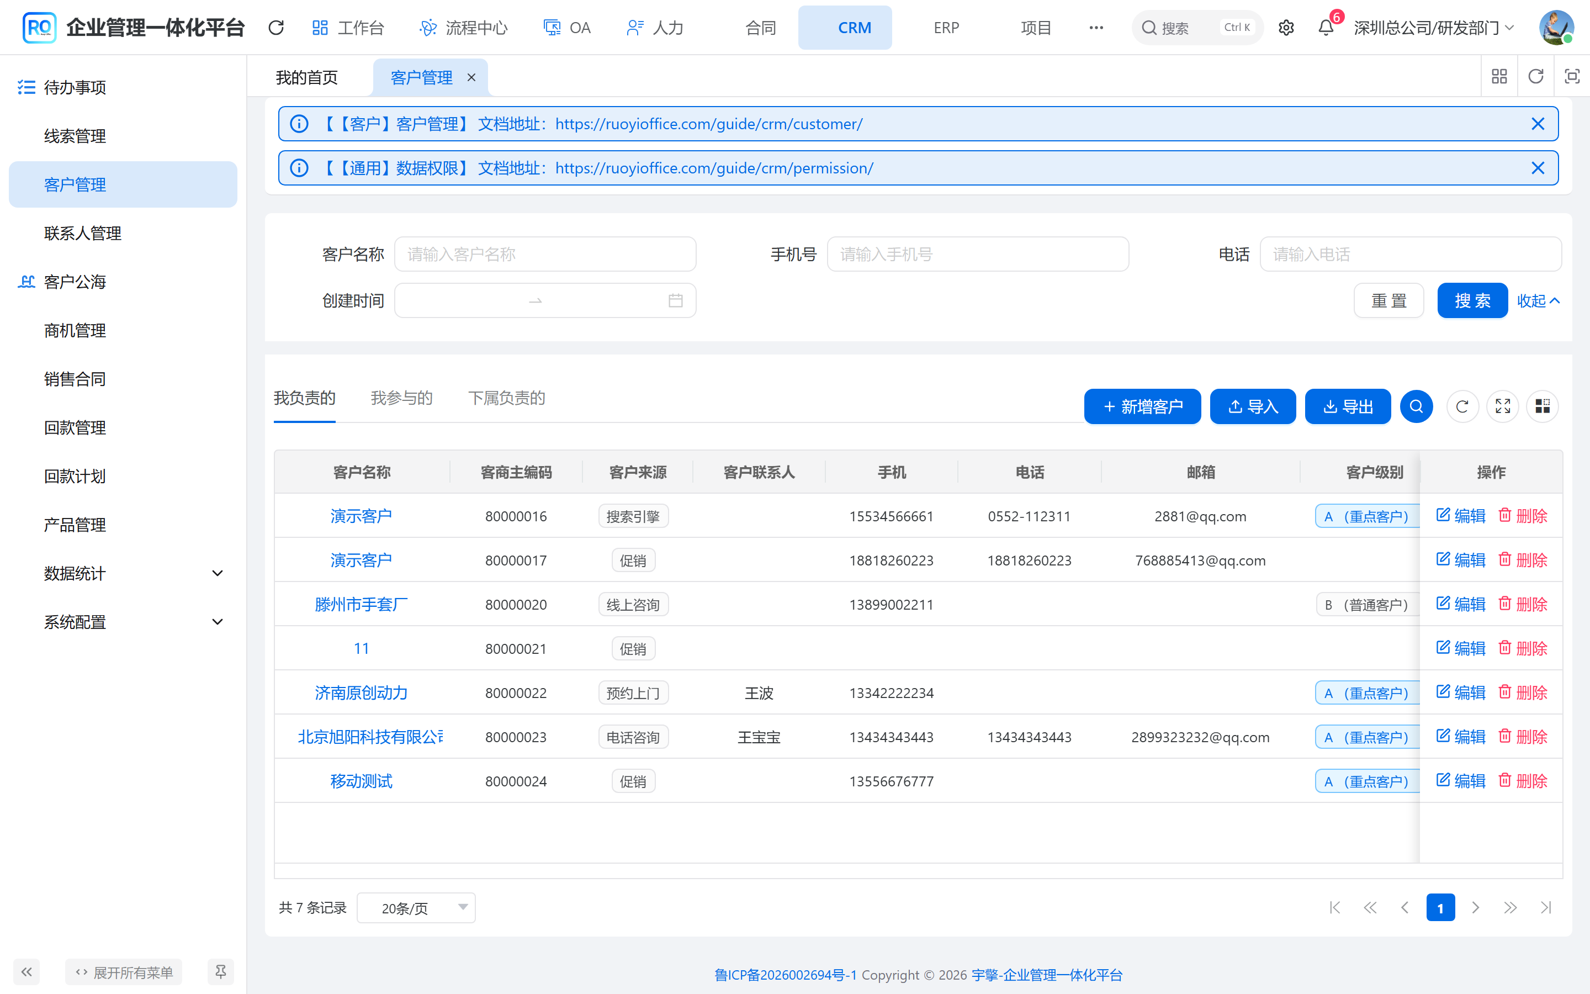Open the 20条/页 page size dropdown

[416, 908]
